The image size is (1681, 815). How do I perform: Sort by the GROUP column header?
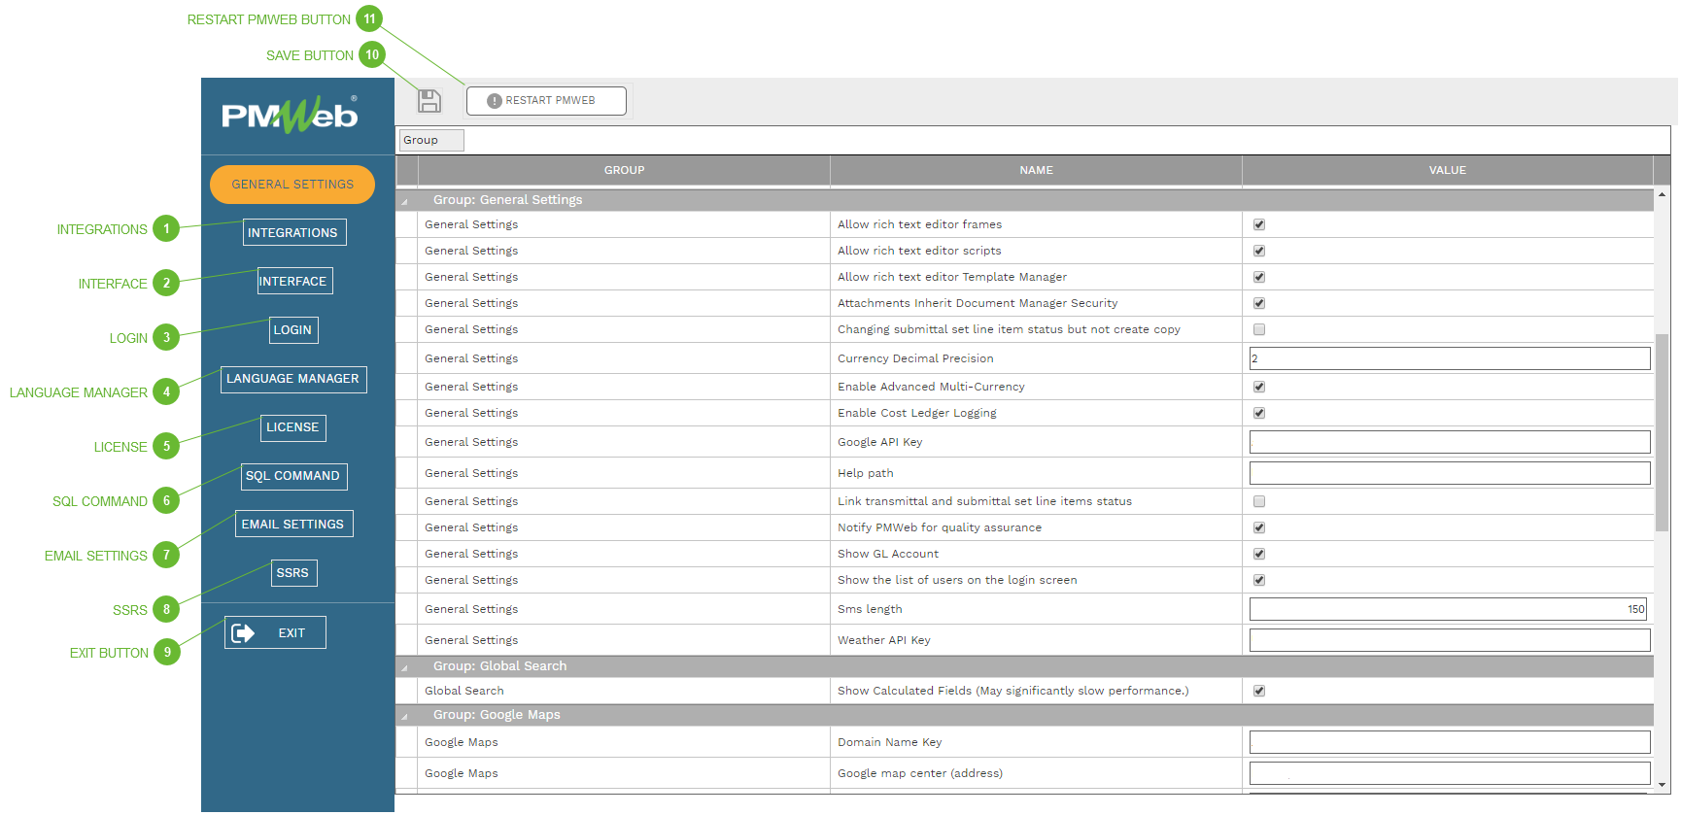click(x=624, y=170)
